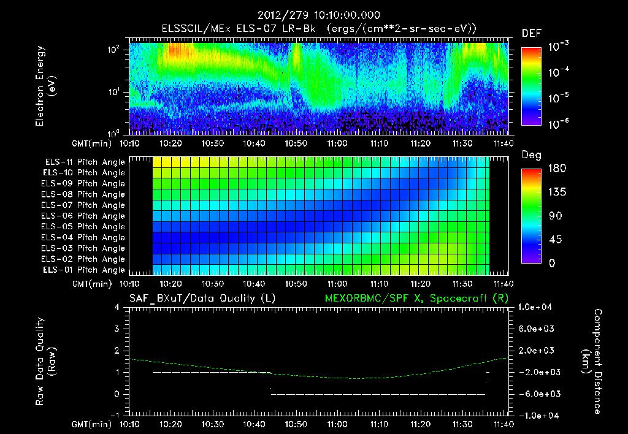The height and width of the screenshot is (434, 628).
Task: Click 'GMT(min)' label under the pitch angle panel
Action: tap(92, 284)
